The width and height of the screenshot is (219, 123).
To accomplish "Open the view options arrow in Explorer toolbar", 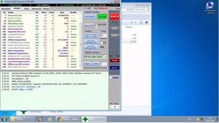I will coord(136,22).
